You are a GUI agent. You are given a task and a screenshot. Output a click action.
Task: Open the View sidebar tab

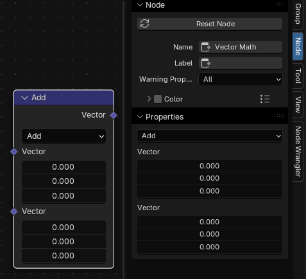[298, 105]
